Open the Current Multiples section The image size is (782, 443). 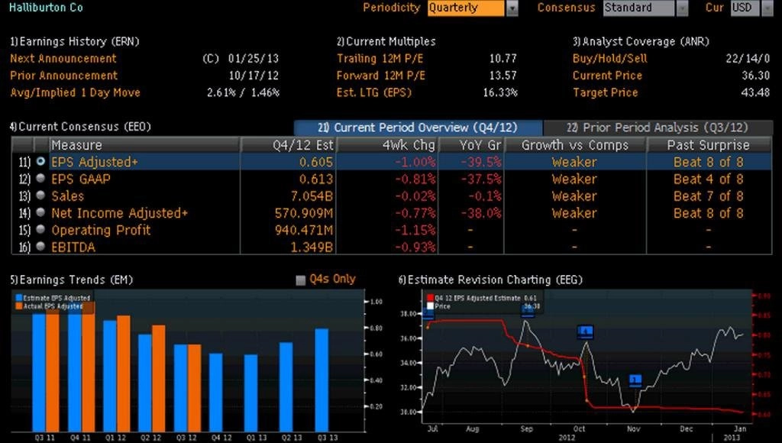point(386,41)
